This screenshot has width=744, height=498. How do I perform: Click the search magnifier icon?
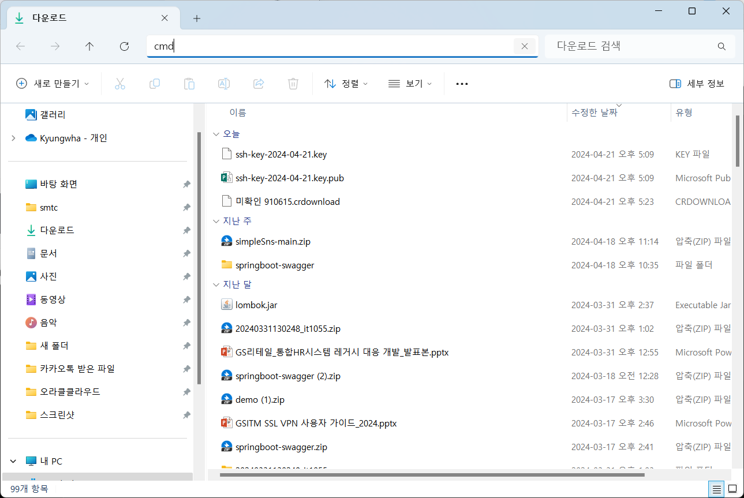click(x=721, y=46)
